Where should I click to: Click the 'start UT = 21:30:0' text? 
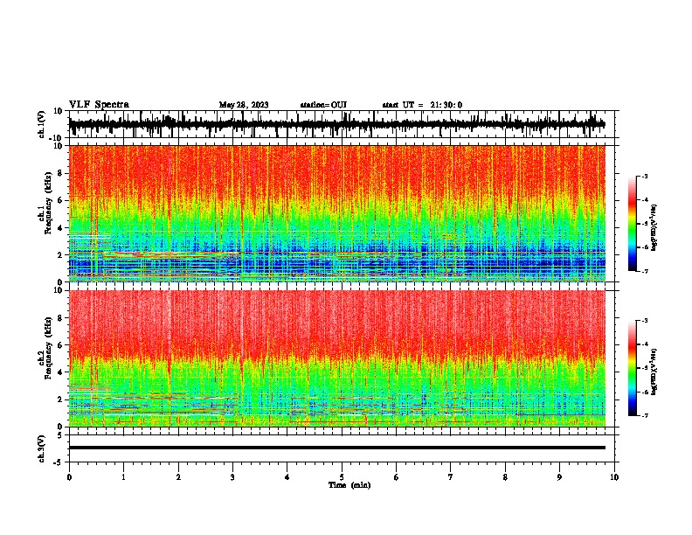point(422,105)
